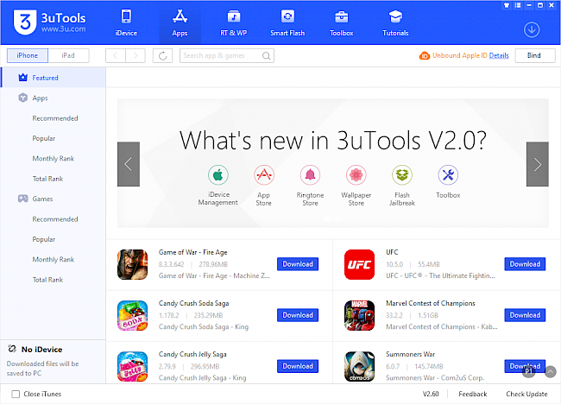Image resolution: width=561 pixels, height=404 pixels.
Task: Click the search magnifier icon
Action: coord(266,56)
